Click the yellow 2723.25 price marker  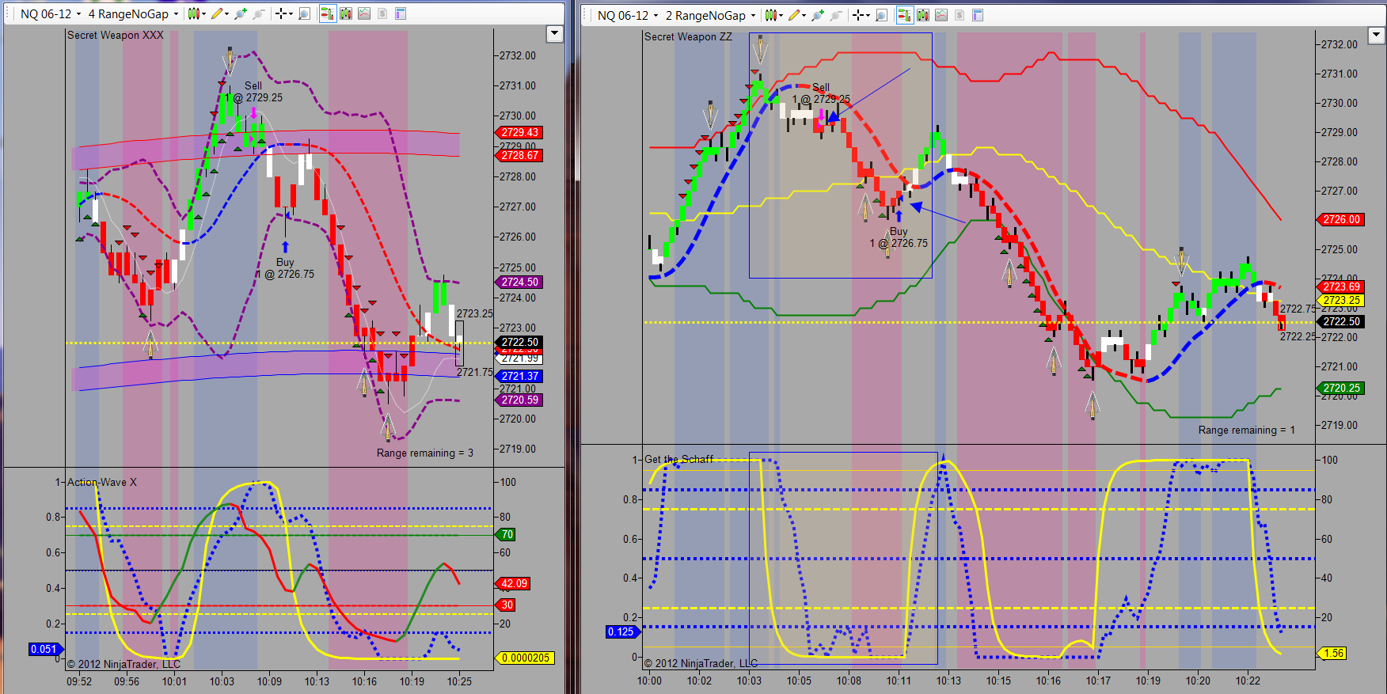pyautogui.click(x=1341, y=300)
